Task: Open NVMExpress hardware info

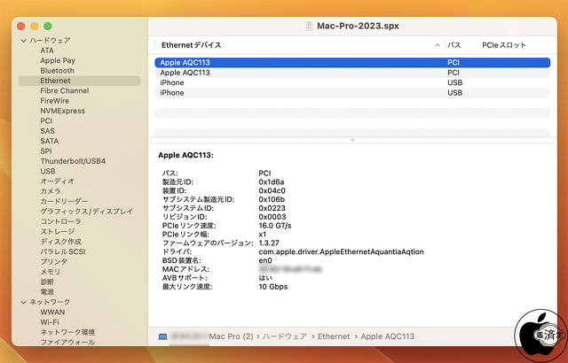Action: (63, 111)
